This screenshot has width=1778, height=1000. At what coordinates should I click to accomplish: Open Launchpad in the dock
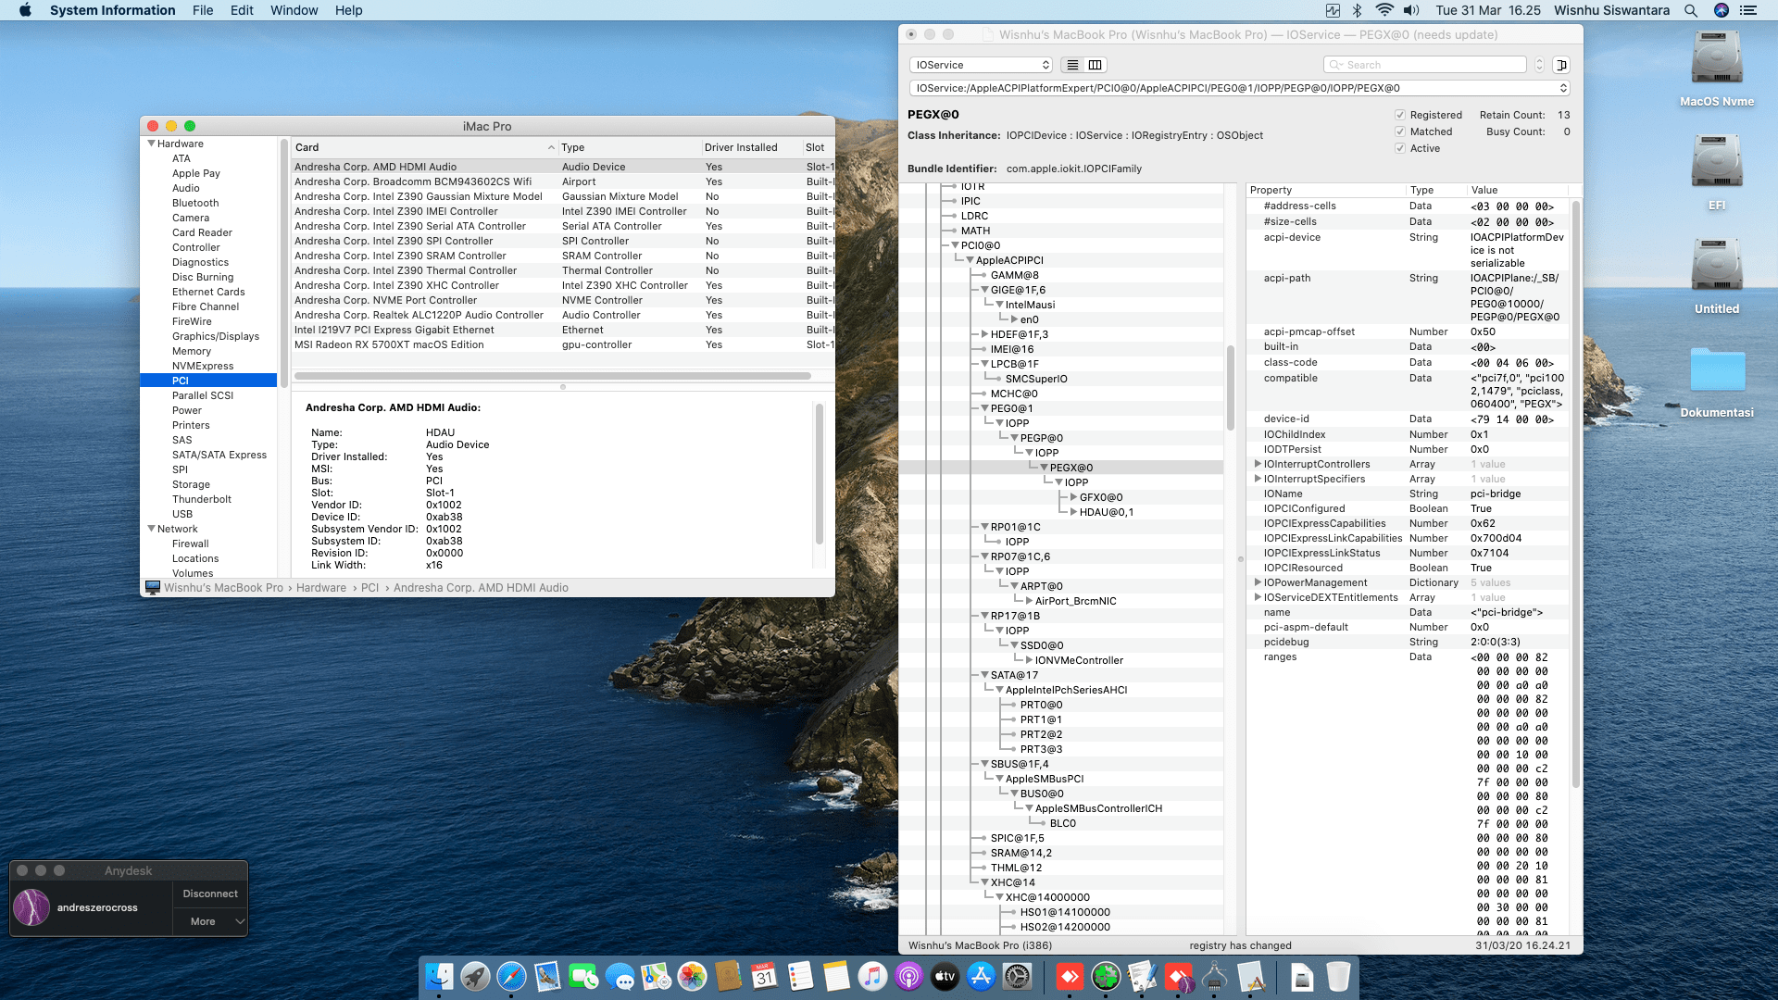[x=475, y=976]
